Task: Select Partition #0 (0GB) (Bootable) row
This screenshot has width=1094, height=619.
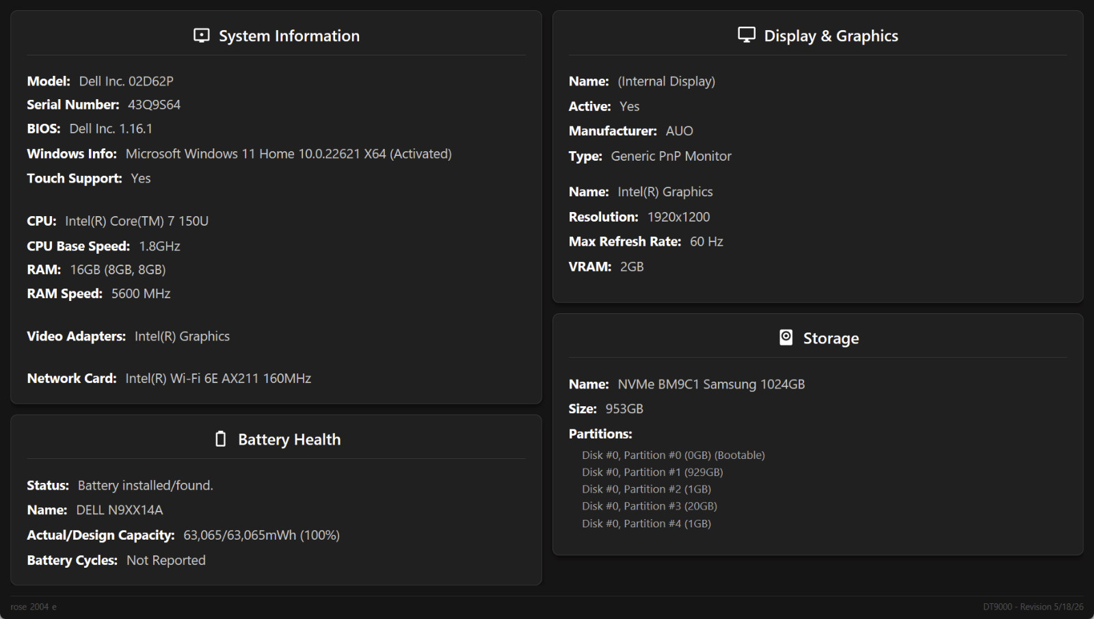Action: tap(673, 455)
